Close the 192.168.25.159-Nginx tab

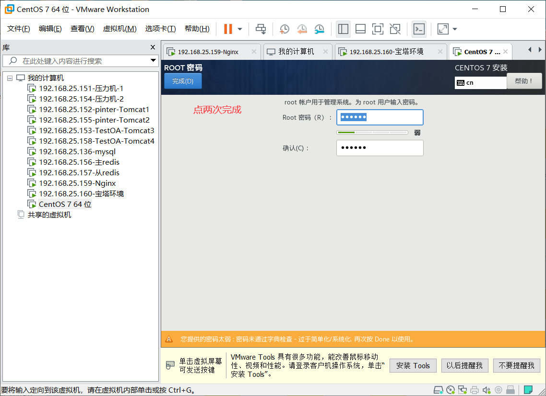click(x=254, y=51)
